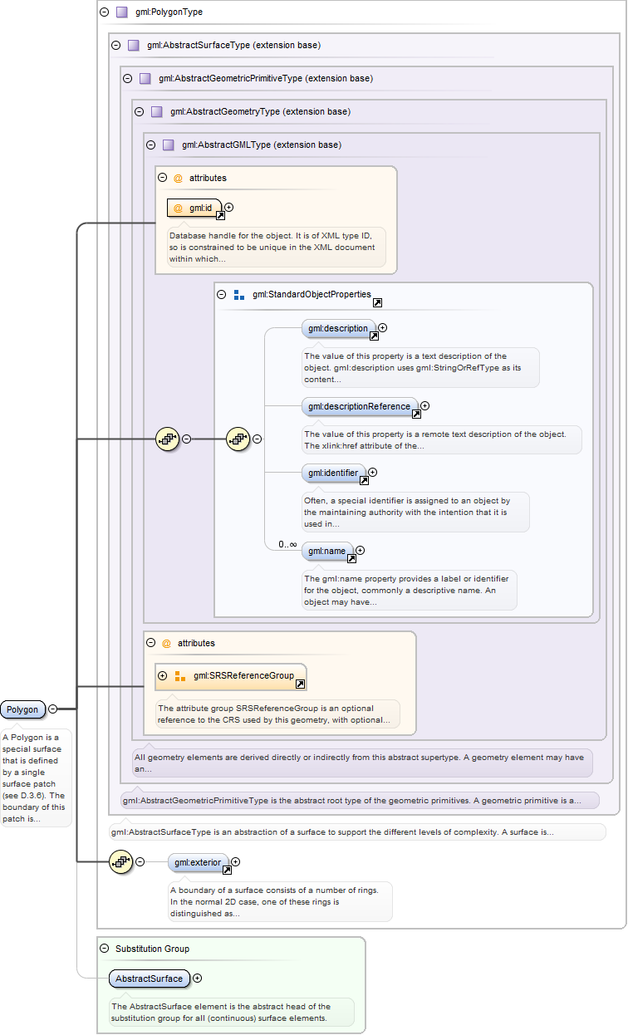628x1035 pixels.
Task: Follow the gml:descriptionReference link arrow icon
Action: (x=416, y=414)
